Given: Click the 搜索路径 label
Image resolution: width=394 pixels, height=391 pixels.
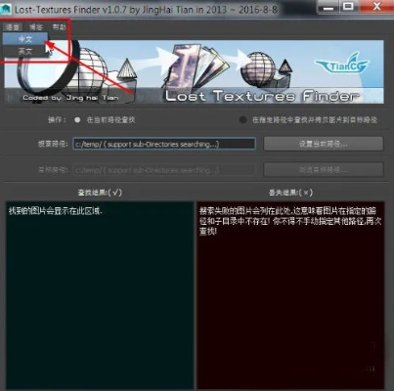Looking at the screenshot, I should pyautogui.click(x=53, y=144).
